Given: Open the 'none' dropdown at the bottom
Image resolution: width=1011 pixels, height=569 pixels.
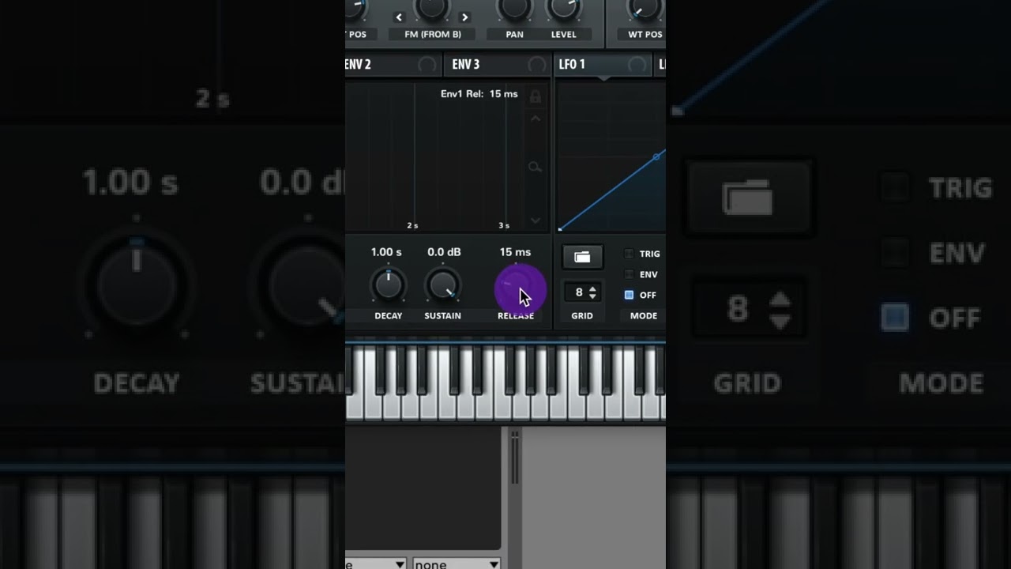Looking at the screenshot, I should (x=457, y=563).
